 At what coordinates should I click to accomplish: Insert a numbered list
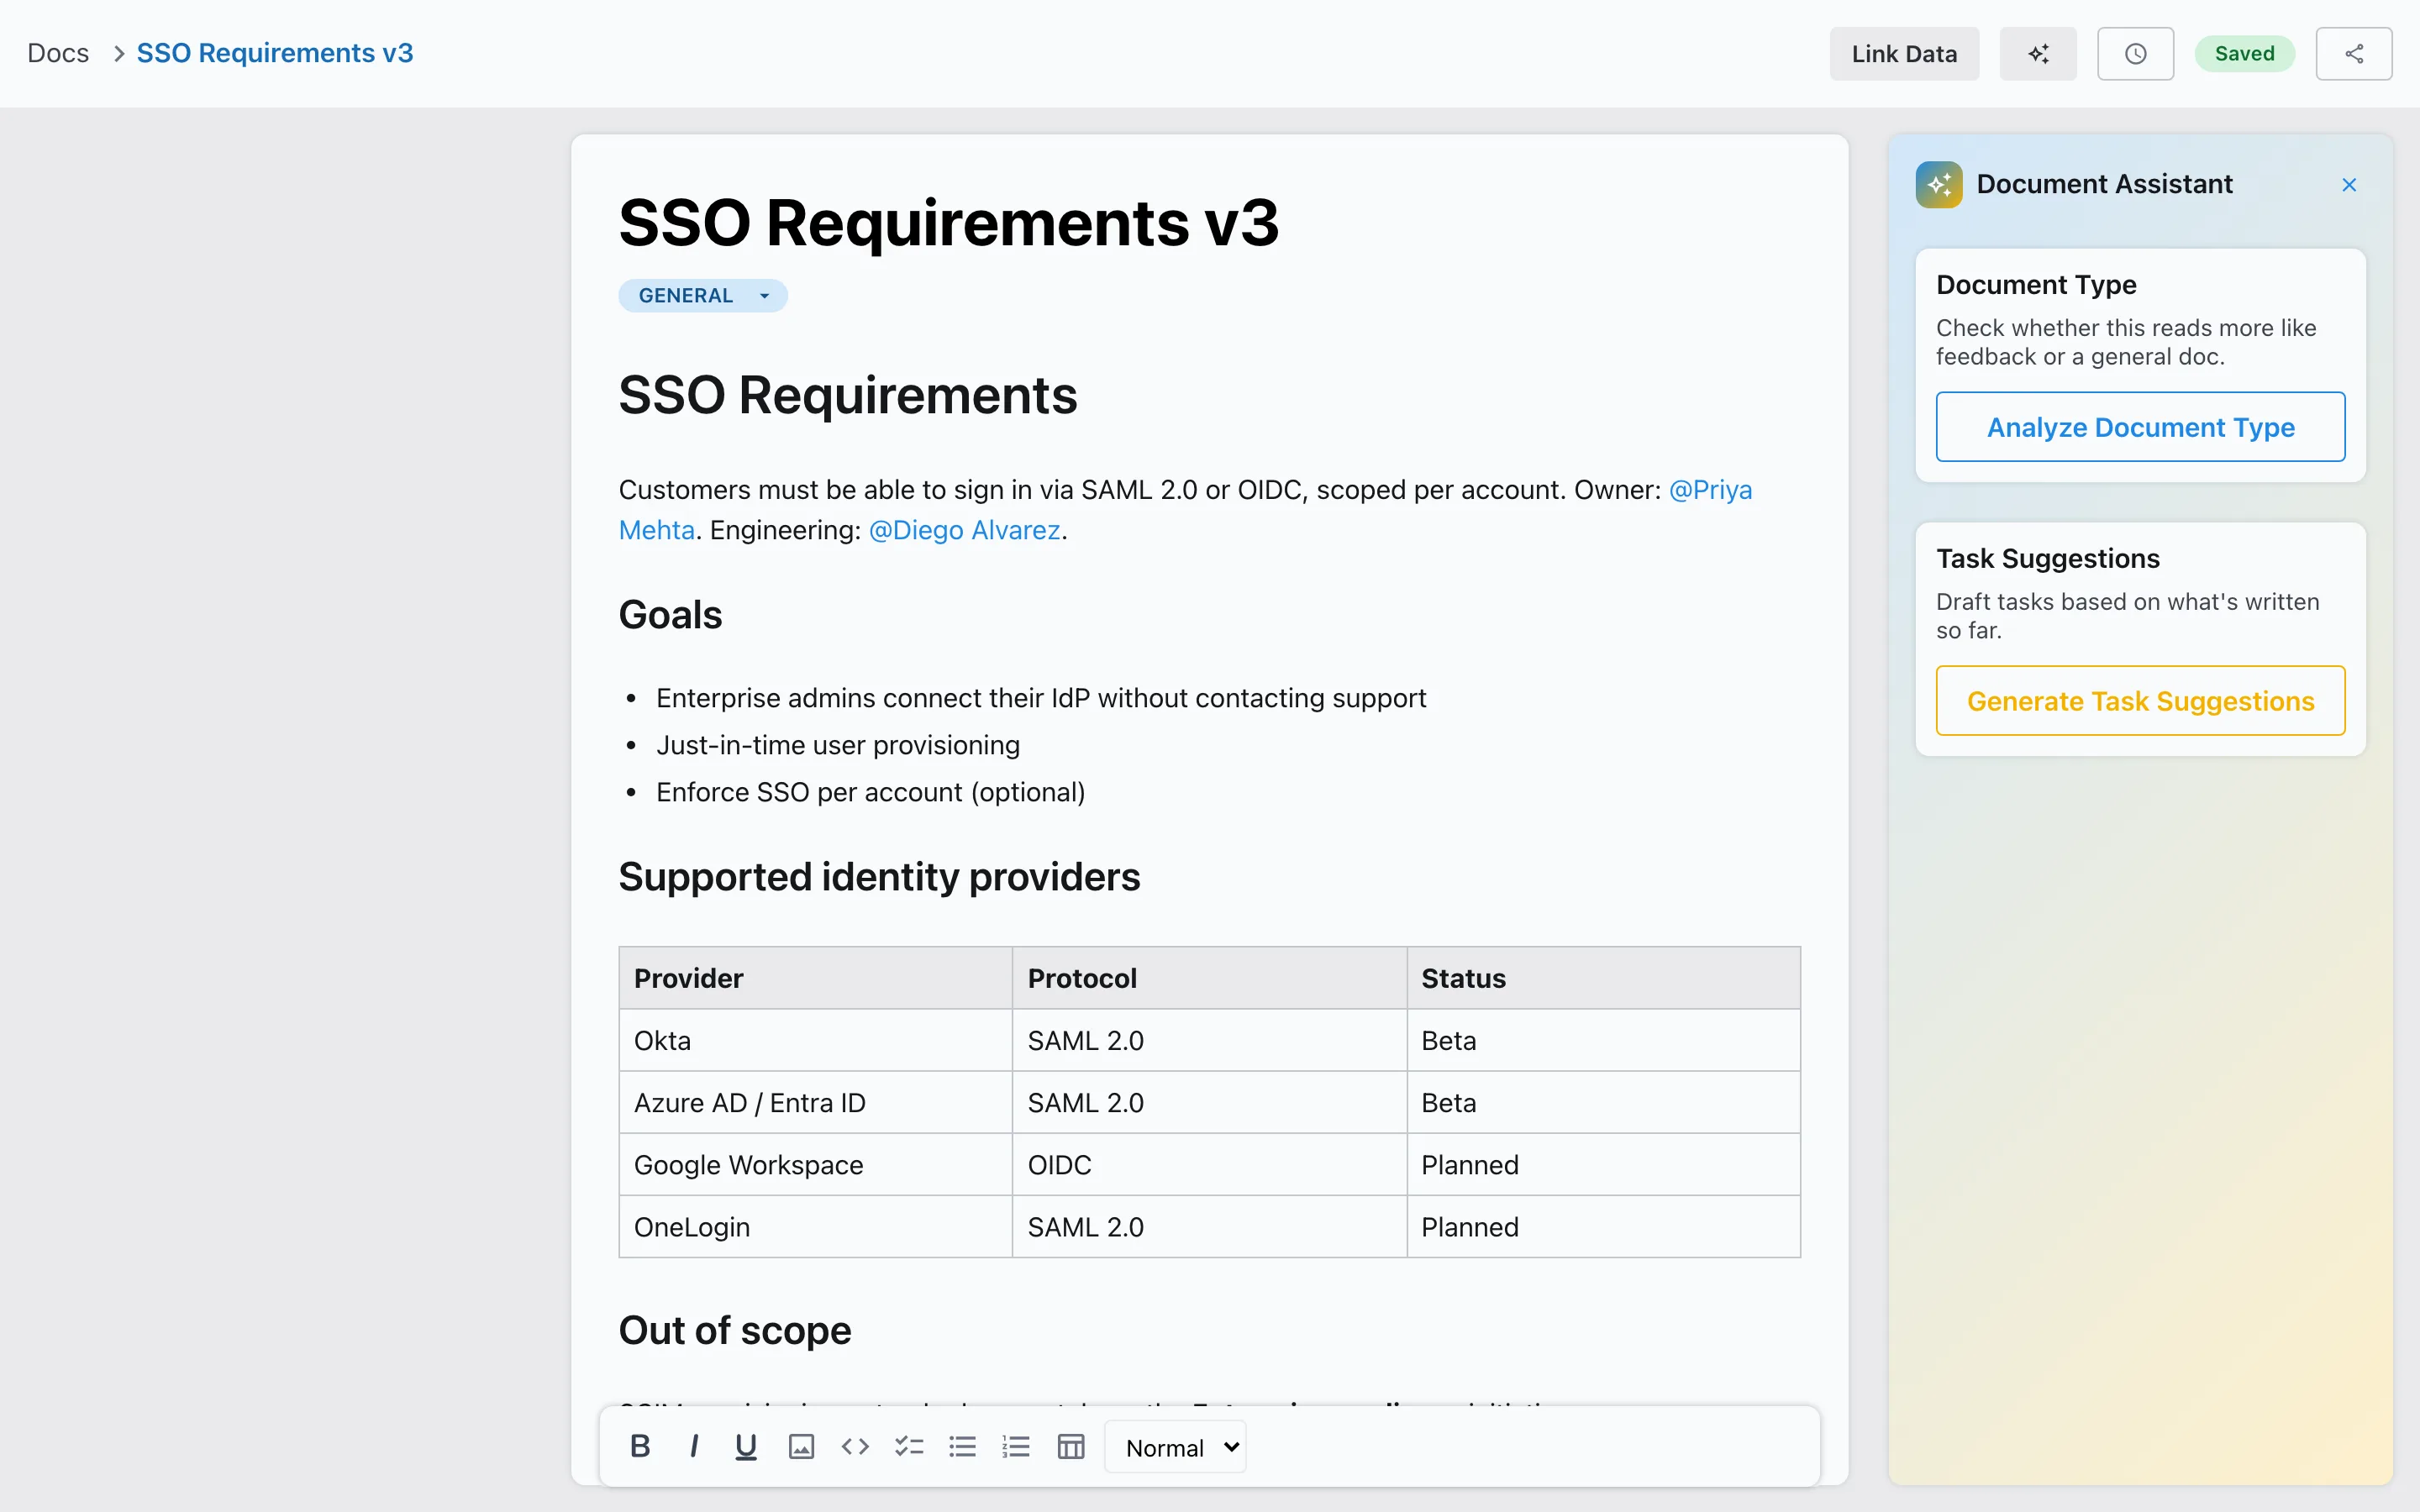tap(1016, 1446)
